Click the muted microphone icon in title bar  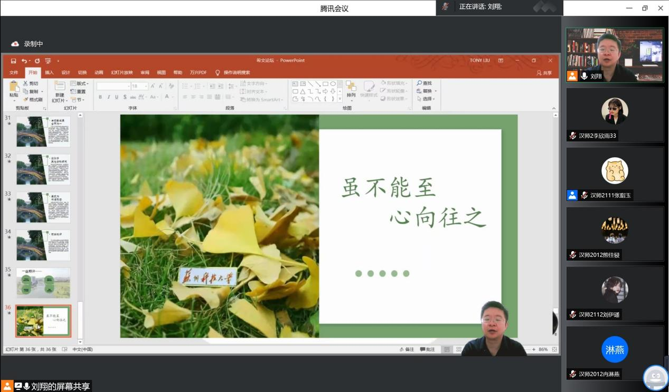(446, 7)
